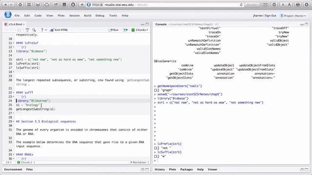312x175 pixels.
Task: Open the Session menu
Action: [75, 16]
